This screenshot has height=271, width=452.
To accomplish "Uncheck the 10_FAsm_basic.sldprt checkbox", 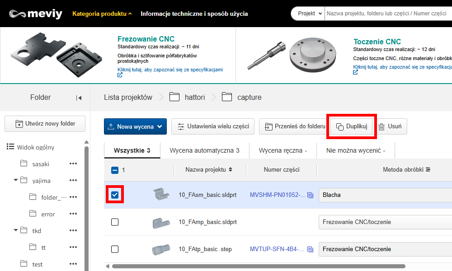I will tap(115, 195).
